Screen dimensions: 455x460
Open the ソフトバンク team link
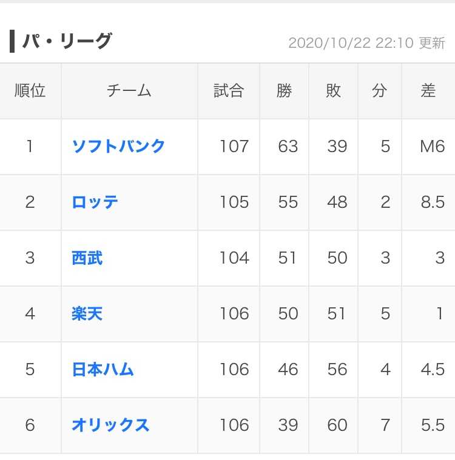point(118,146)
